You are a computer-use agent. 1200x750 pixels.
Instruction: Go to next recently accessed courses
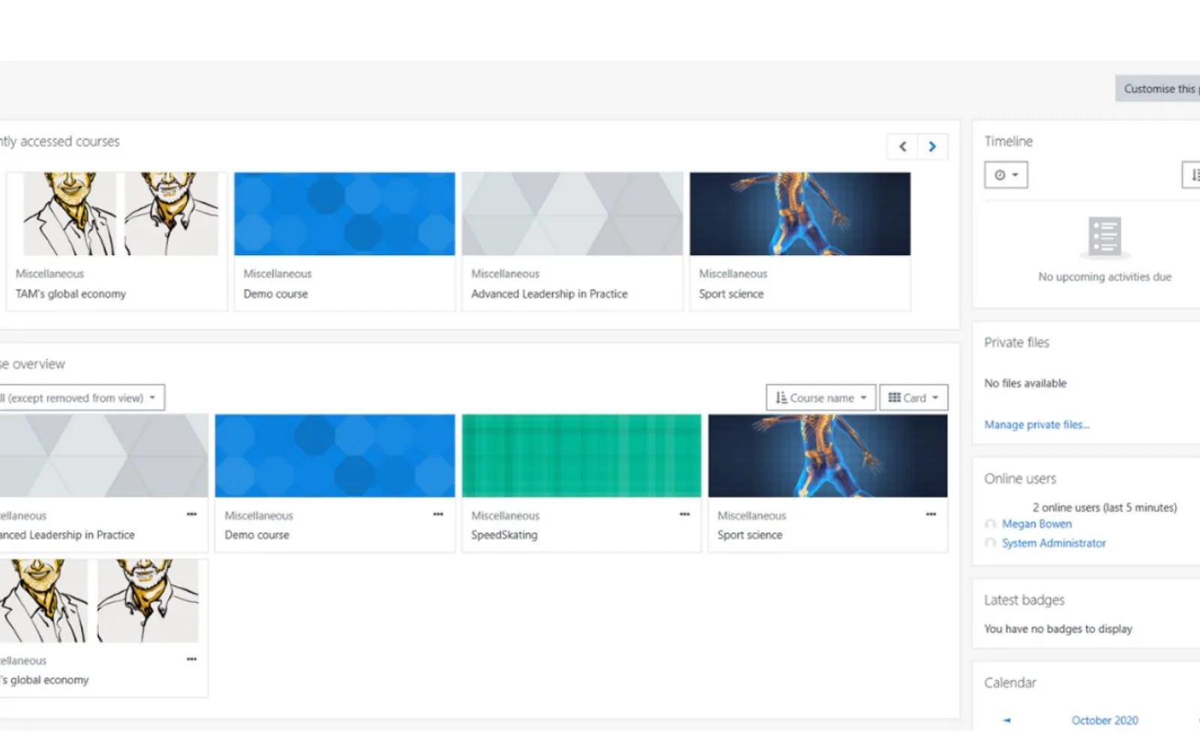point(932,146)
